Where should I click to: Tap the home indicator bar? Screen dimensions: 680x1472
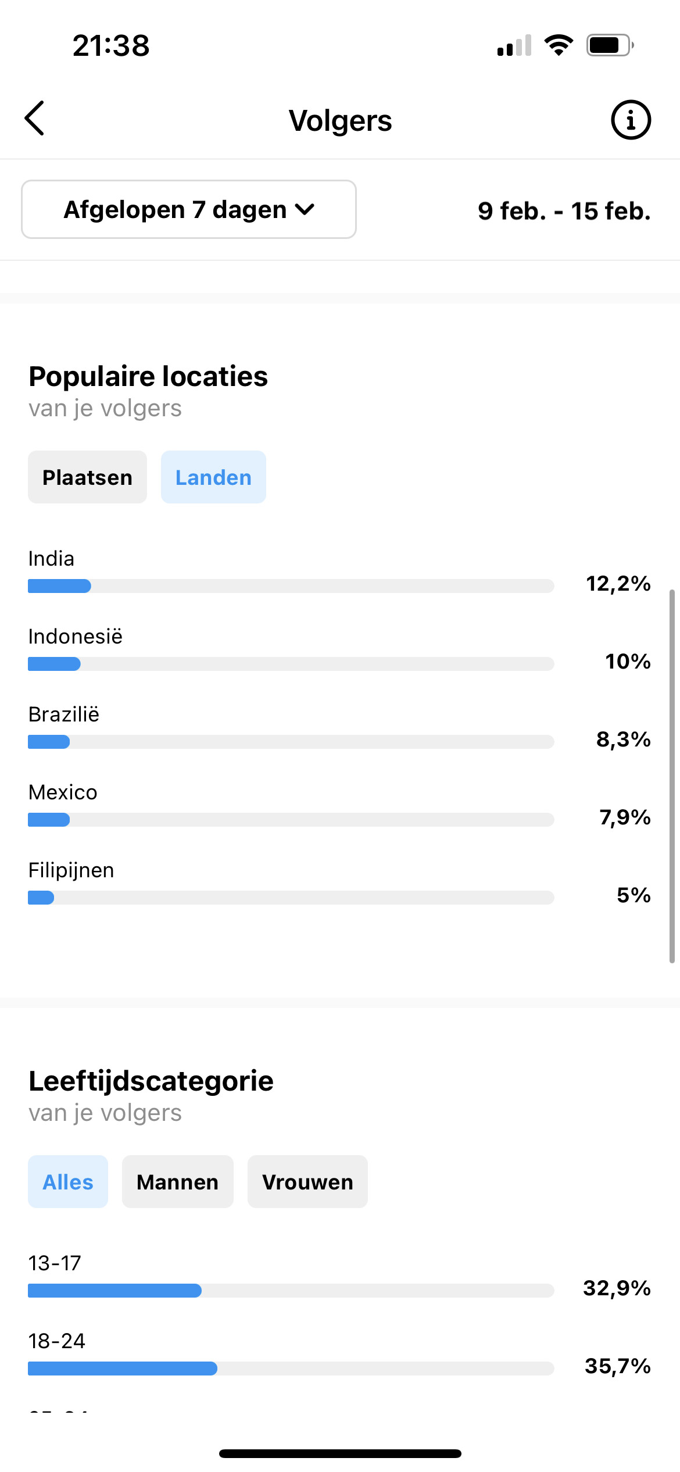point(340,1453)
